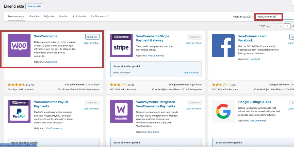This screenshot has height=147, width=294.
Task: Click the Eklenti yükle button
Action: [34, 6]
